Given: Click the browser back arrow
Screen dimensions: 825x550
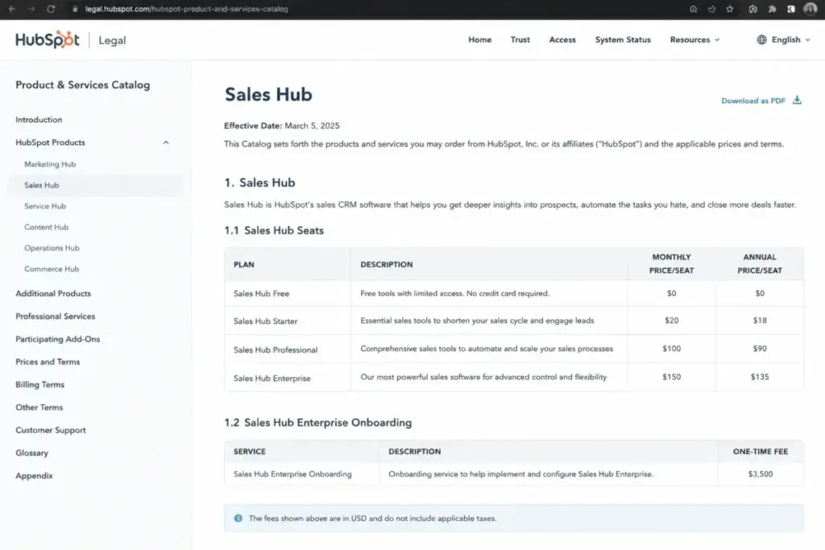Looking at the screenshot, I should click(11, 9).
